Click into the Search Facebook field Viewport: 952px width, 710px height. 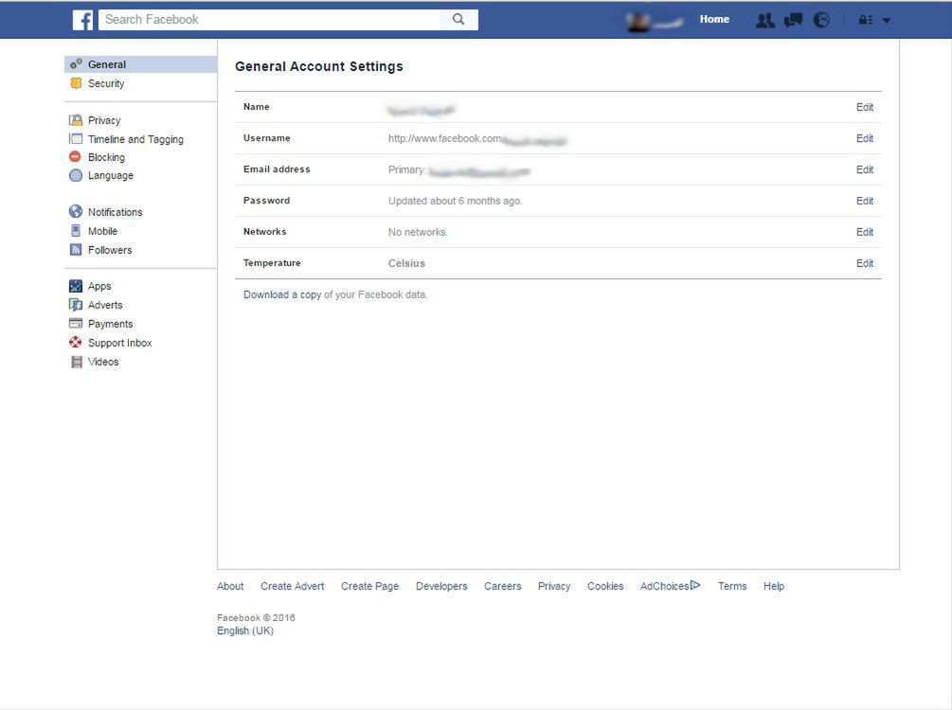coord(270,20)
